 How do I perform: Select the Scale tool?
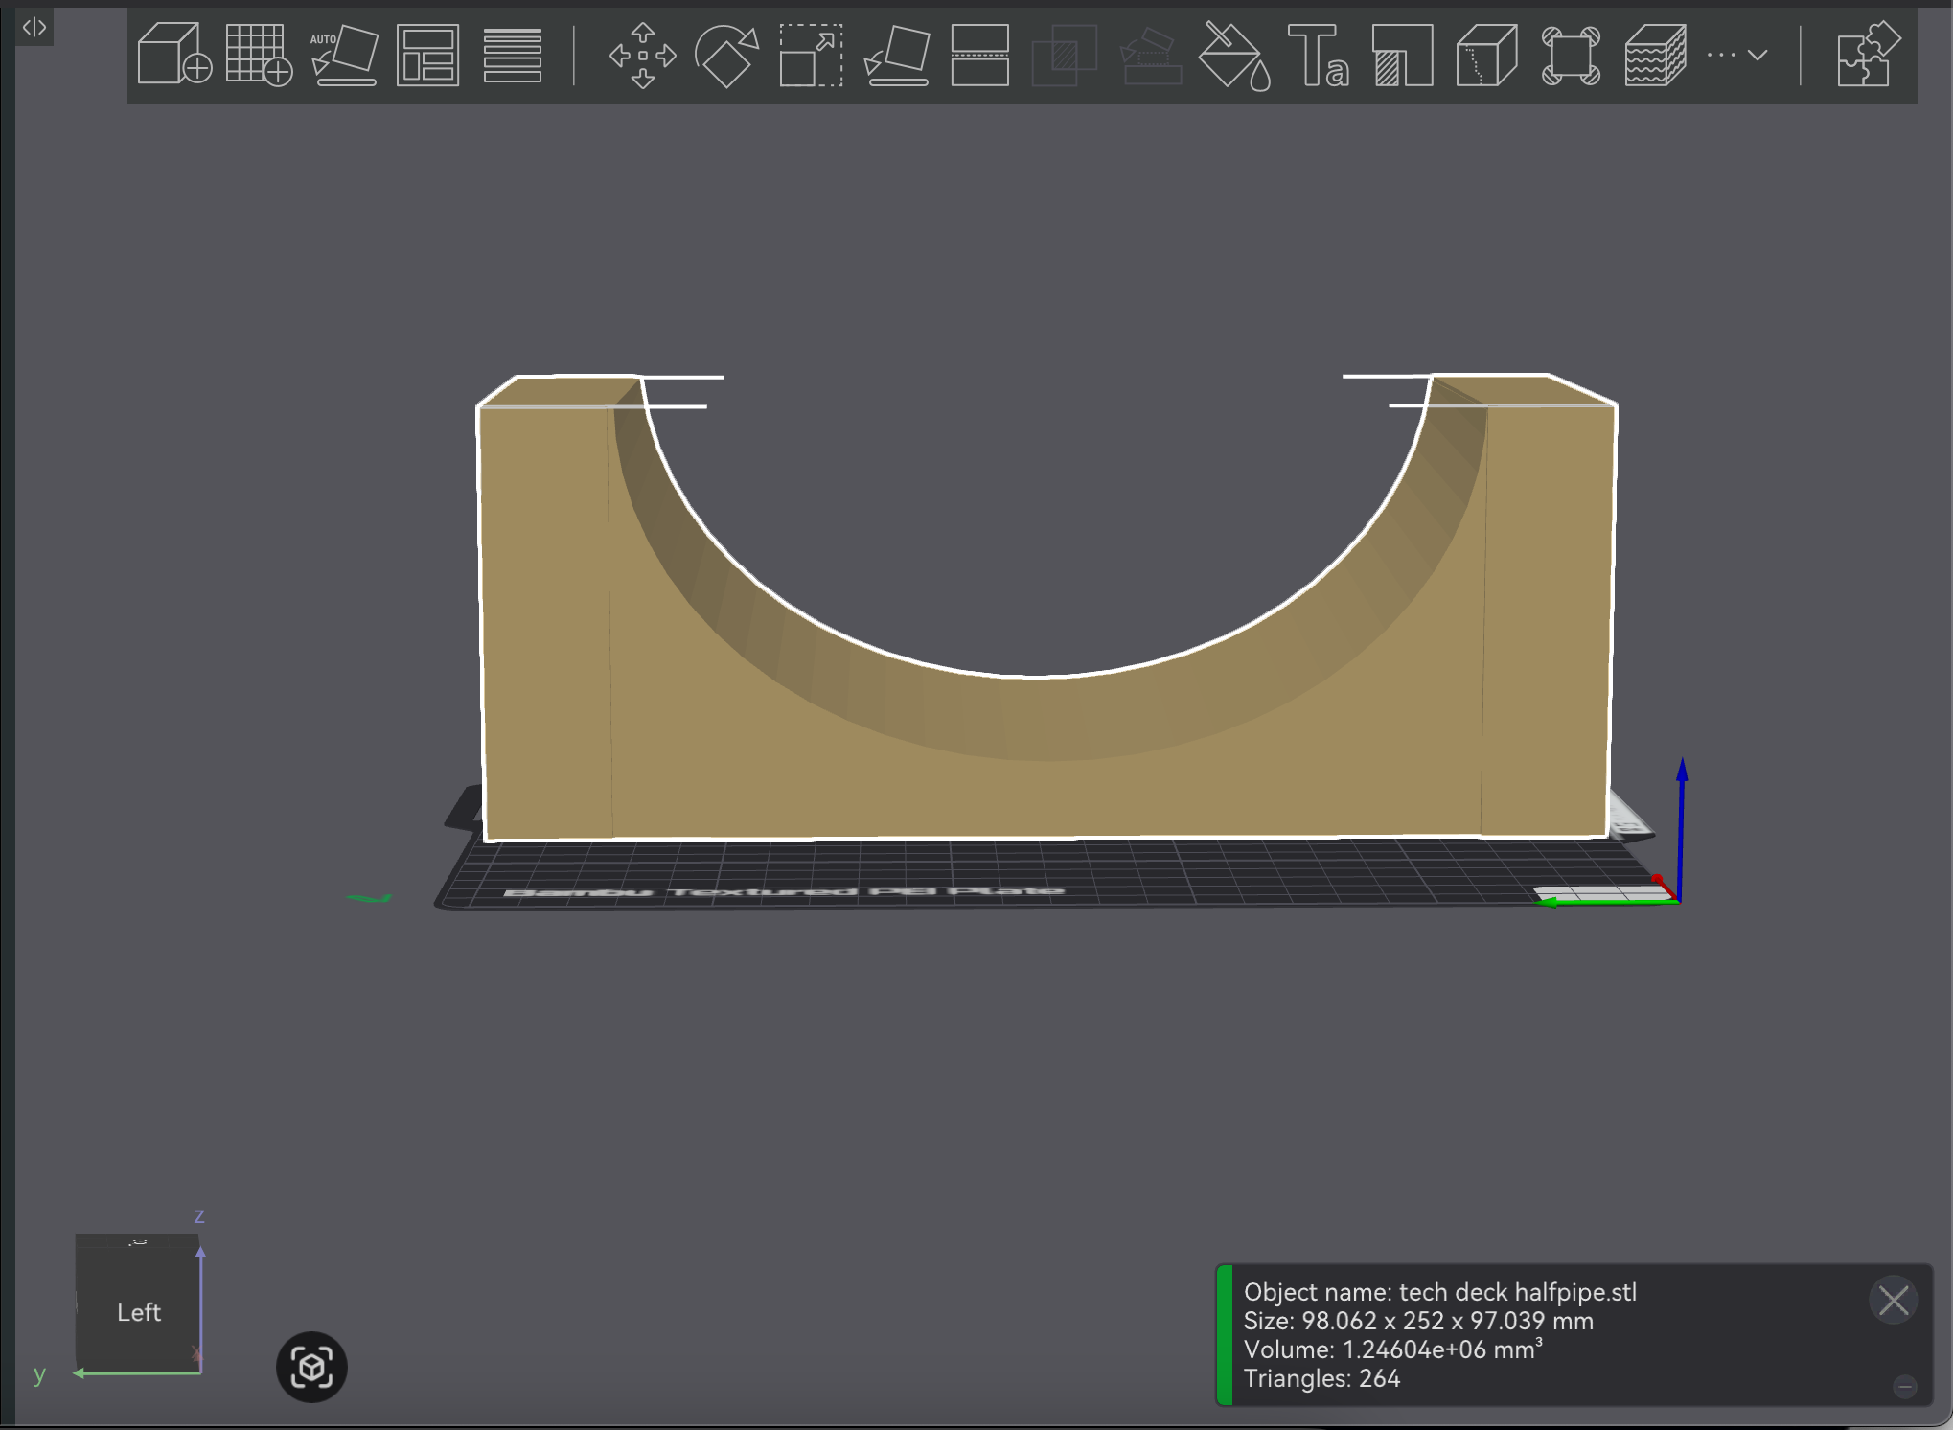pos(811,56)
